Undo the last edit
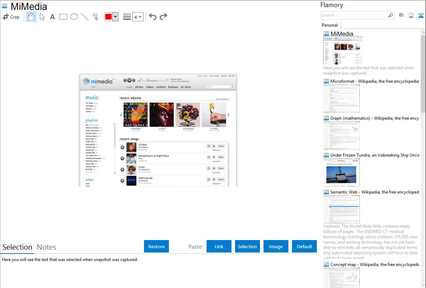 click(x=153, y=17)
